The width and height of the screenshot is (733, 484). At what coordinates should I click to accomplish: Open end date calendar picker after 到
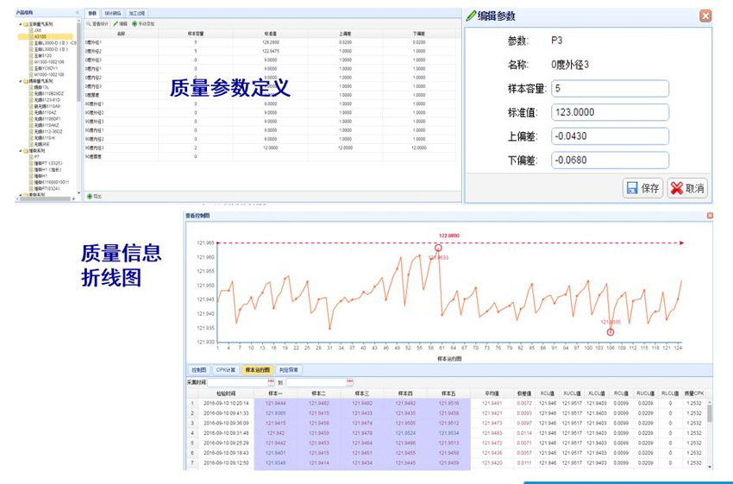[349, 381]
